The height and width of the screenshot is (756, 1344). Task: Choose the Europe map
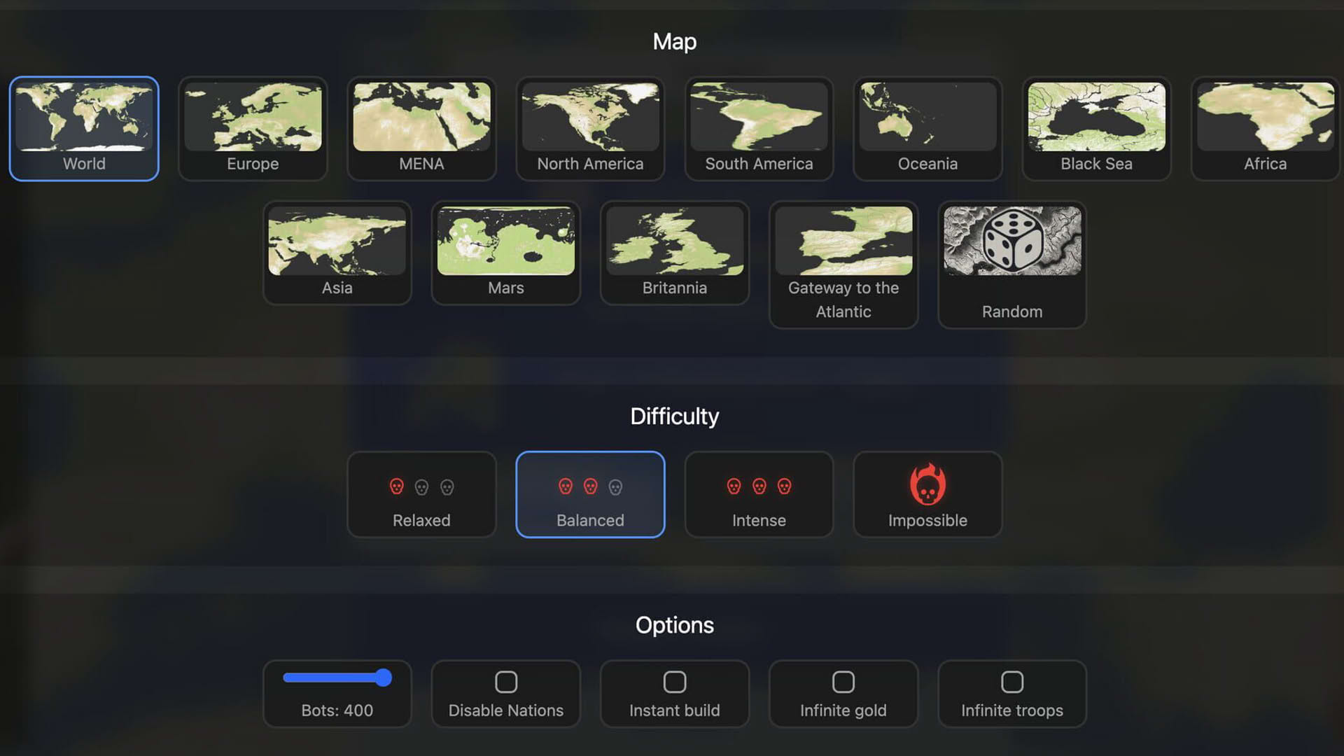pos(253,129)
